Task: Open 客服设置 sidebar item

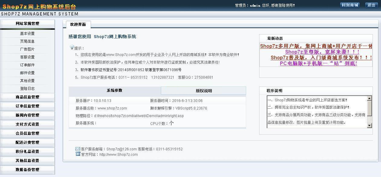Action: [x=27, y=57]
